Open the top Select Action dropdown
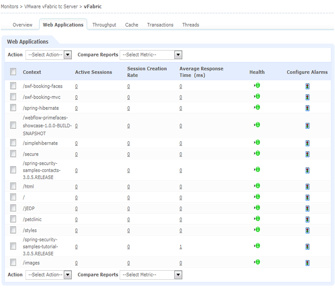 tap(49, 55)
